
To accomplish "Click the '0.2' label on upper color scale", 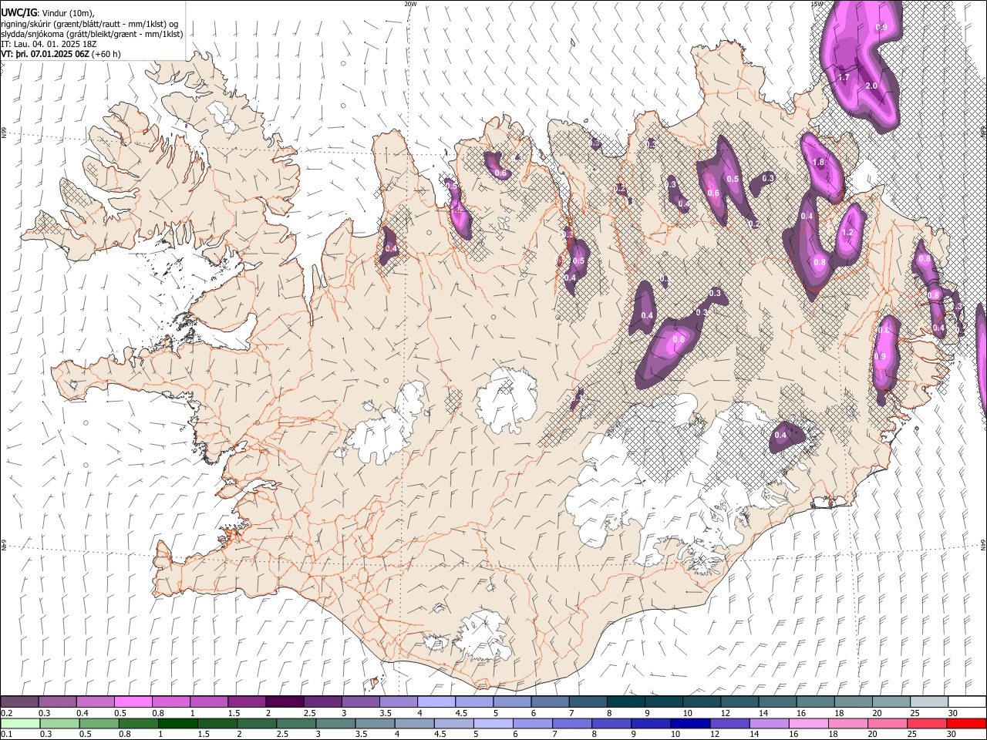I will point(7,713).
